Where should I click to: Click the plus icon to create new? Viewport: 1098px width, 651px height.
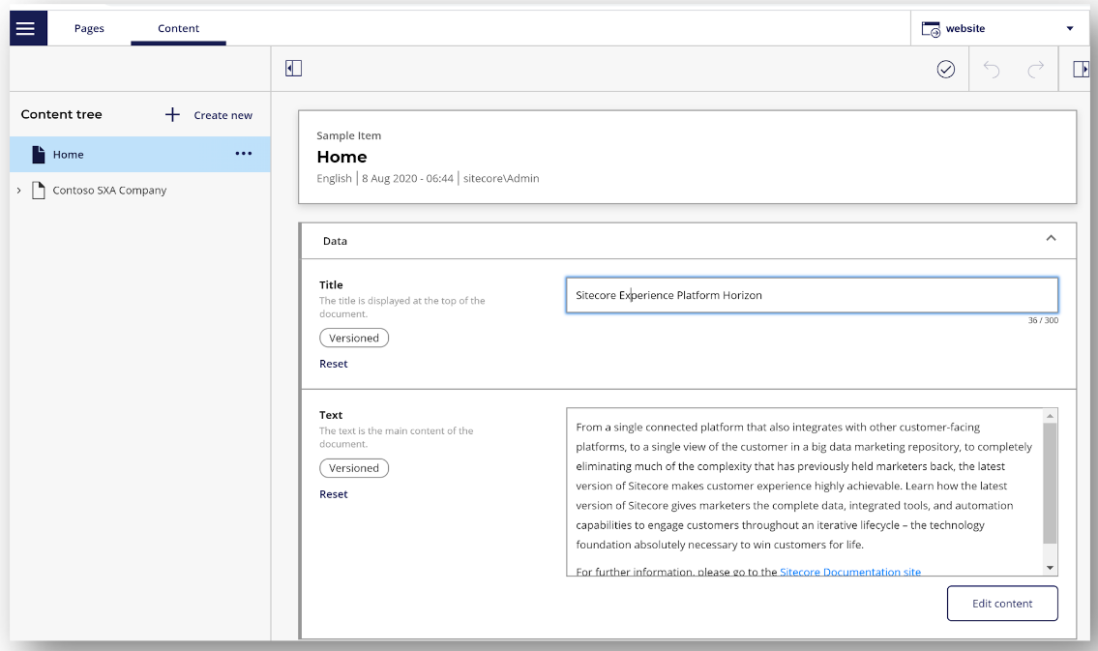tap(172, 115)
